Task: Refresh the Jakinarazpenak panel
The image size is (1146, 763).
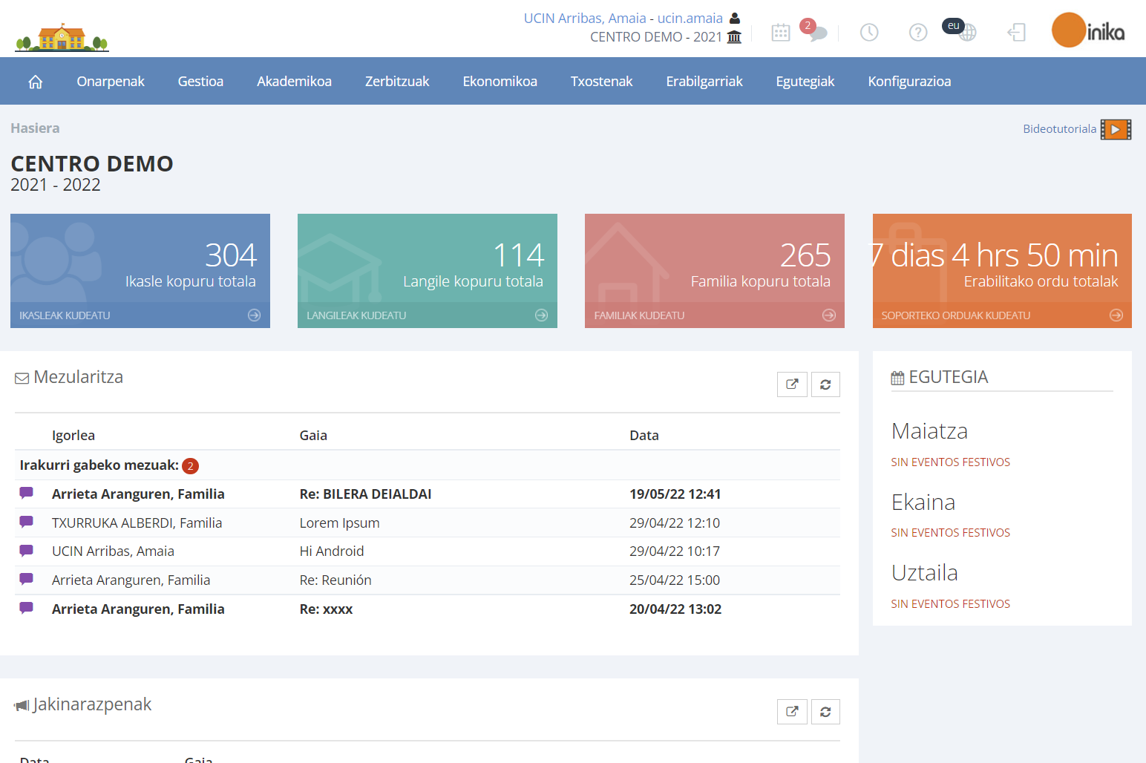Action: point(825,712)
